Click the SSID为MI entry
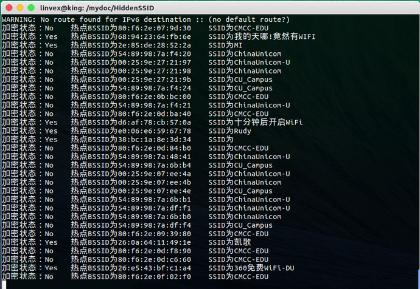This screenshot has height=289, width=420. (x=225, y=45)
